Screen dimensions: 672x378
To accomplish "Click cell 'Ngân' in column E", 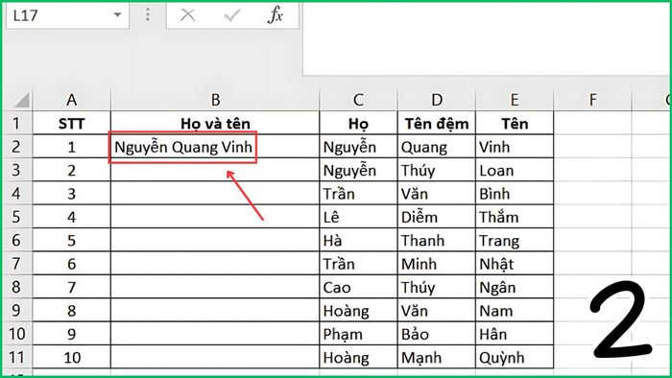I will click(515, 287).
